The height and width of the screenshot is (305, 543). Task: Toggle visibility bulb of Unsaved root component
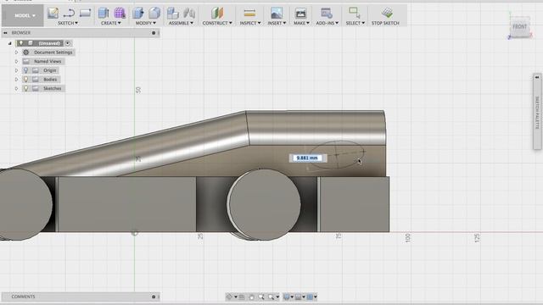click(20, 43)
